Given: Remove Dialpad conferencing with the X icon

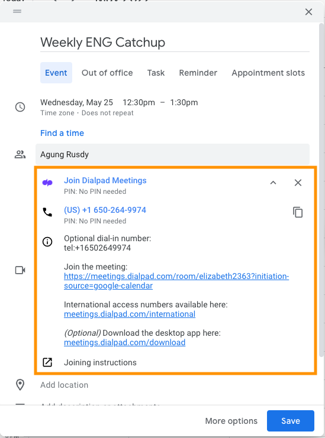Looking at the screenshot, I should tap(298, 183).
